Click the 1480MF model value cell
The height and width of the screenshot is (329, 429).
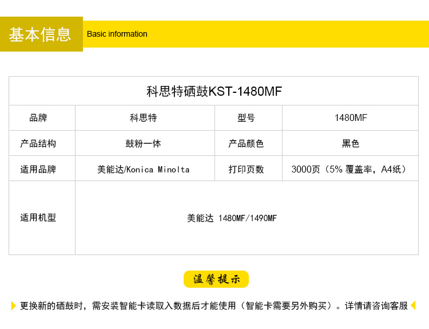pyautogui.click(x=351, y=118)
